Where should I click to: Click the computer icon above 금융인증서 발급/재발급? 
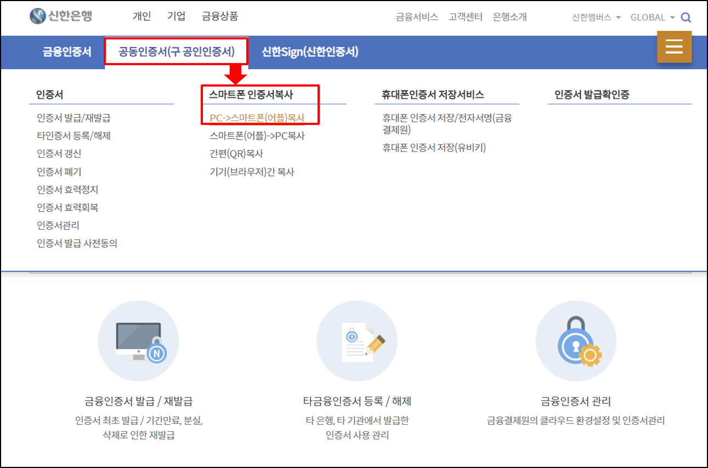tap(138, 340)
